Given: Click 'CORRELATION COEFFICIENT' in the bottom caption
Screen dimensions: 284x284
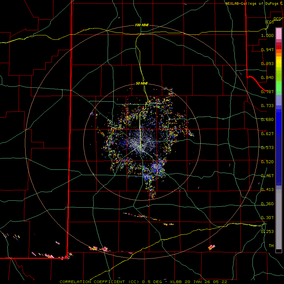Looking at the screenshot, I should pos(94,282).
